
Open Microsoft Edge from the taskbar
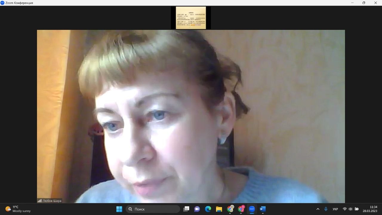coord(208,209)
